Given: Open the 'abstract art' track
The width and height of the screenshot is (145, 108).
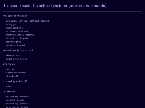Looking at the screenshot, I should tap(12, 38).
